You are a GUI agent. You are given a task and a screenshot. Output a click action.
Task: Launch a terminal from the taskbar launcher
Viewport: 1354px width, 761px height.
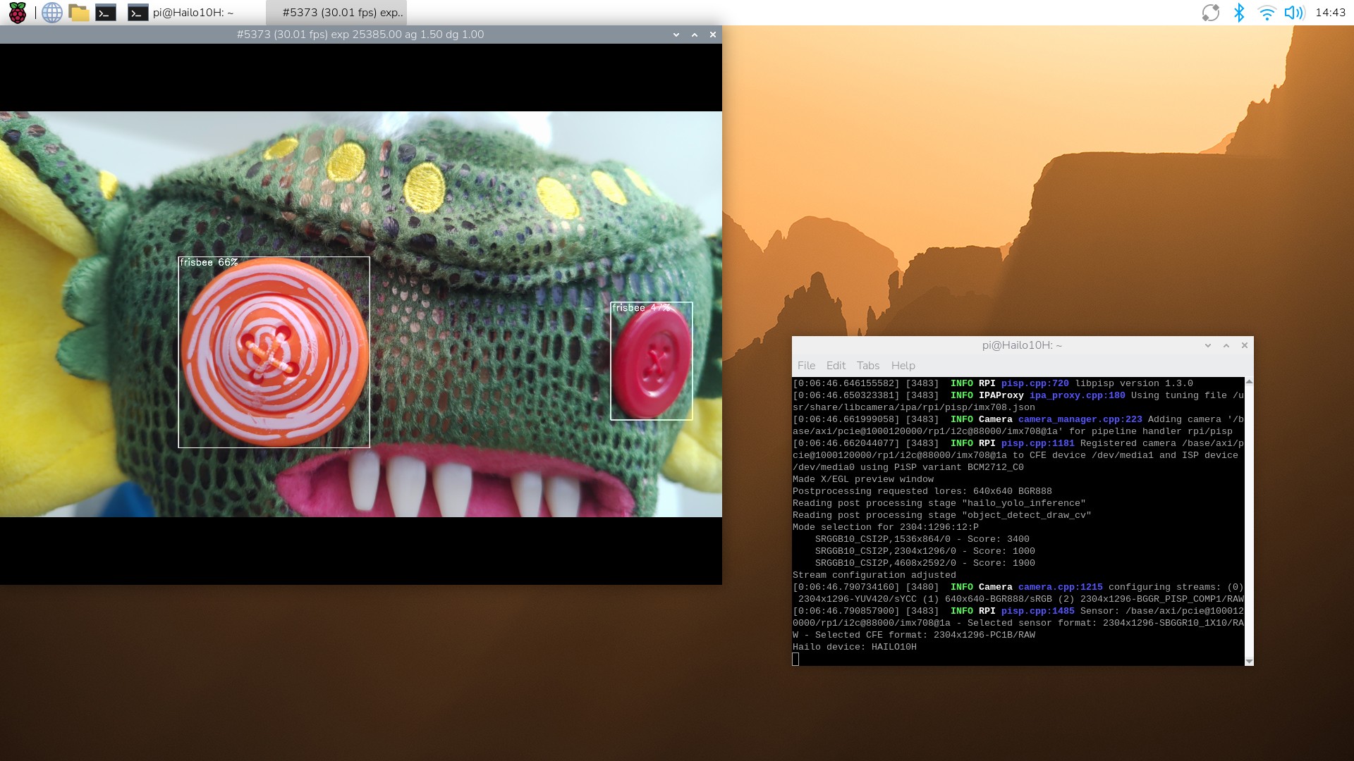click(107, 12)
